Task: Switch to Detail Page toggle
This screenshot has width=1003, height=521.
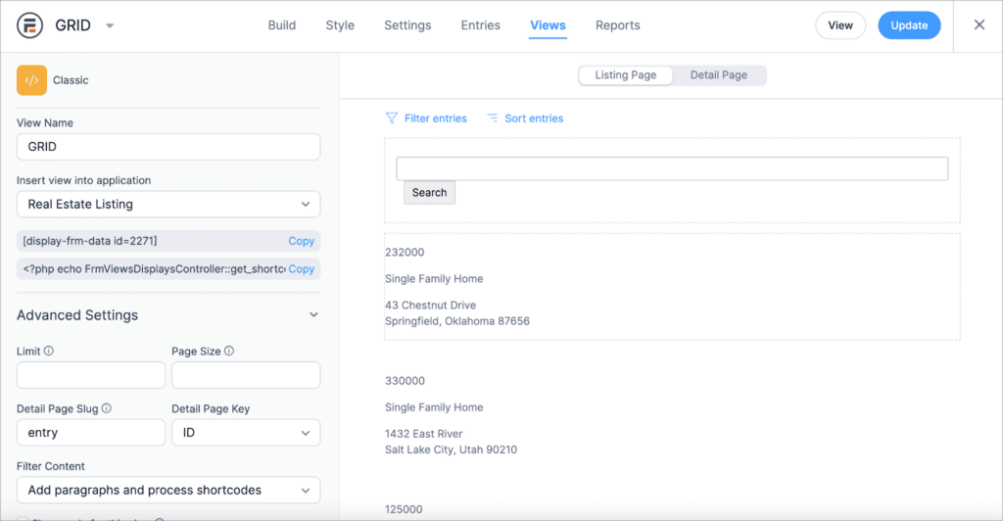Action: coord(718,75)
